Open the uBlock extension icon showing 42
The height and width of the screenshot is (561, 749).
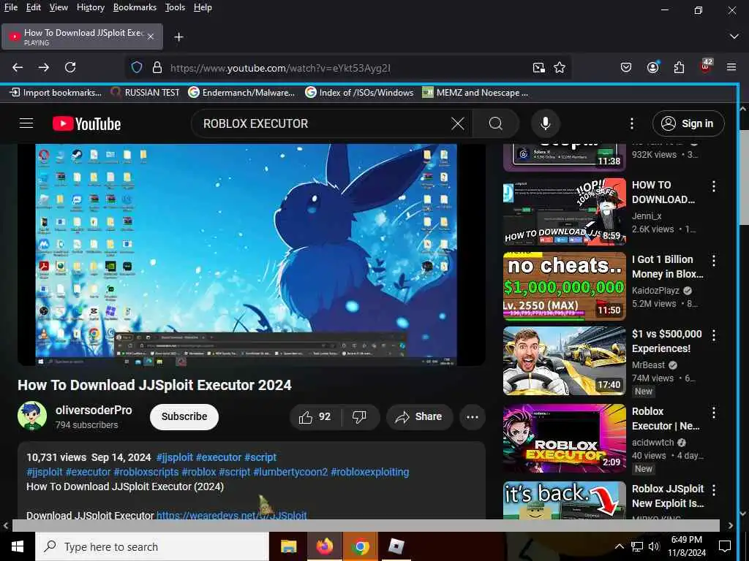point(706,66)
